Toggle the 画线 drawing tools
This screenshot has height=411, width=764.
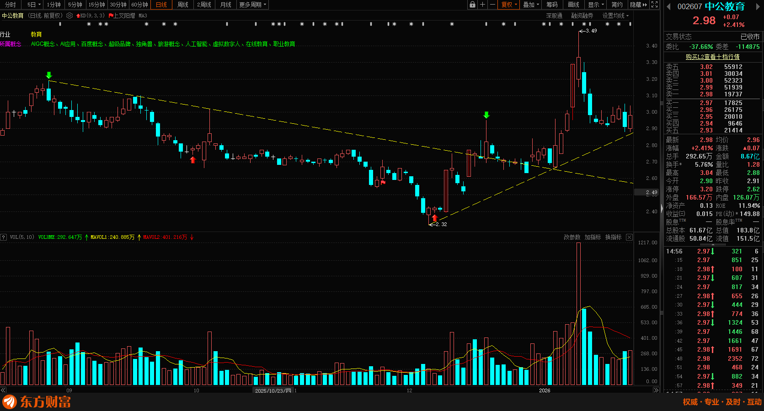point(574,5)
